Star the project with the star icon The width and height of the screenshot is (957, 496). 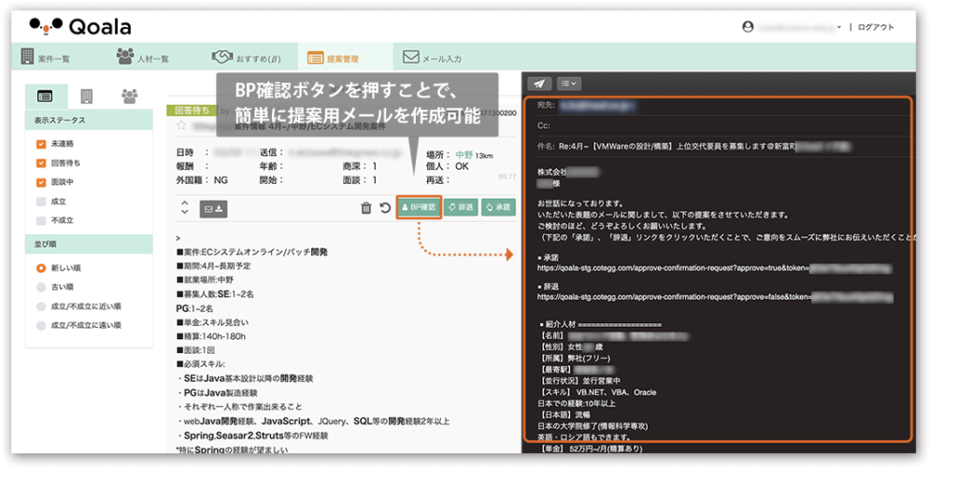181,125
